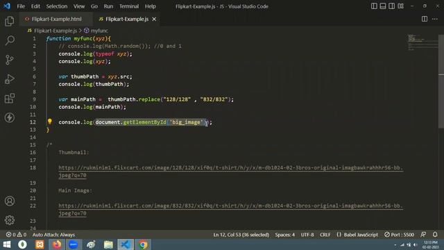Open the Selection menu

click(57, 6)
